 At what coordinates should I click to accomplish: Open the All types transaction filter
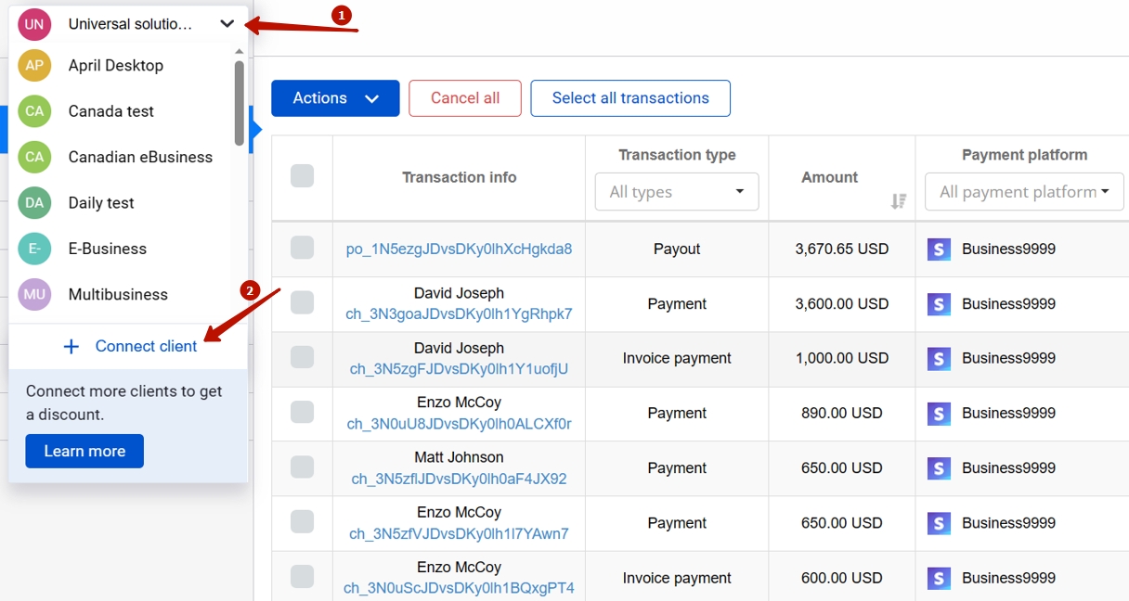(x=676, y=191)
